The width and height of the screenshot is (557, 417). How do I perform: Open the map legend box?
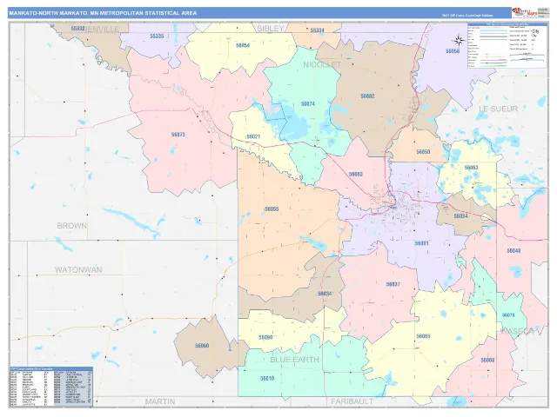click(507, 45)
